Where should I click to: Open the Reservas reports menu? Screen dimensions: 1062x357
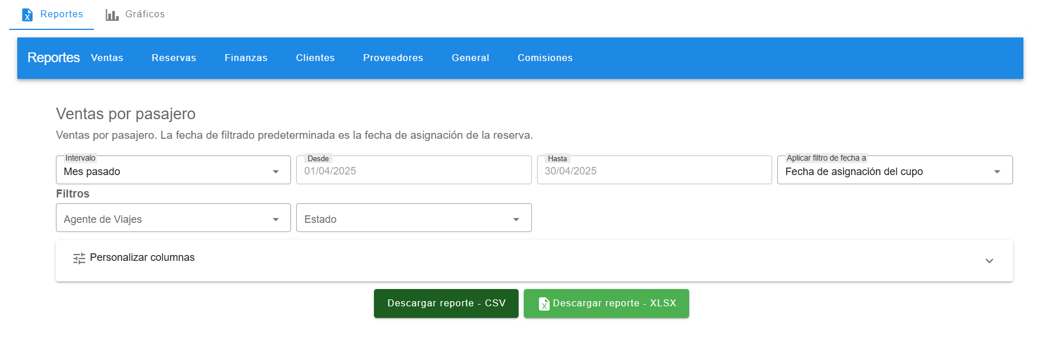pos(173,58)
